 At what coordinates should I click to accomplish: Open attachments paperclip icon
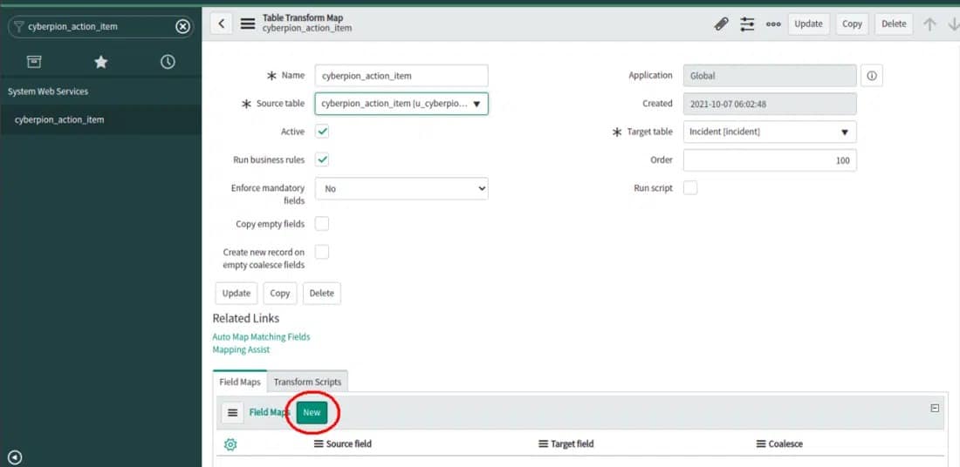[721, 24]
